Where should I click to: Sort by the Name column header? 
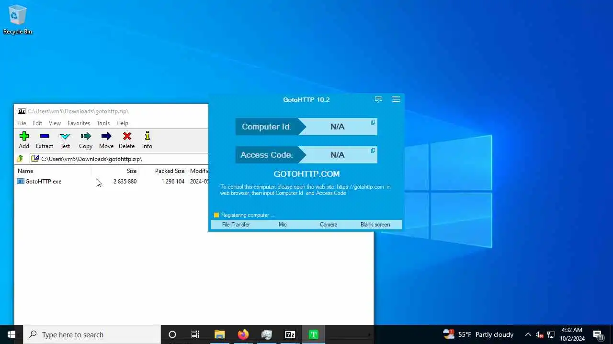54,171
